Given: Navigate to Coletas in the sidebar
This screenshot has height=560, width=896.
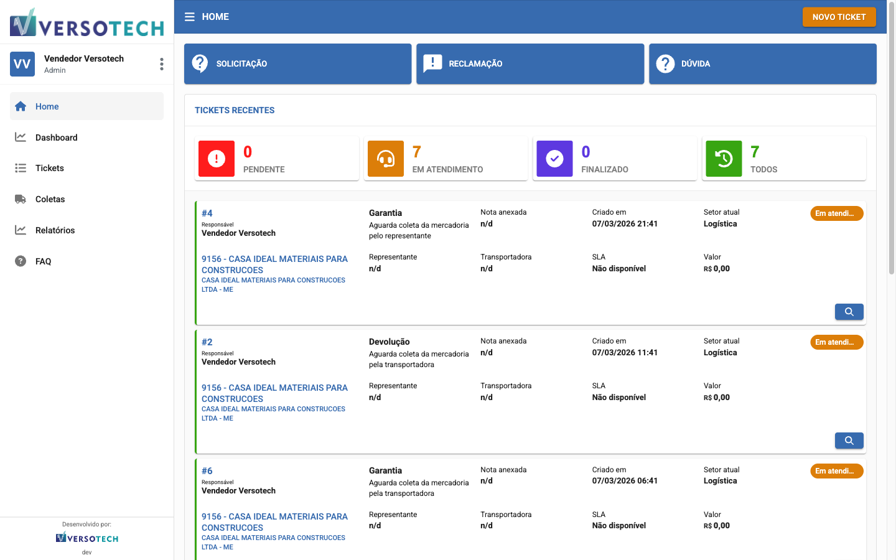Looking at the screenshot, I should (x=50, y=199).
